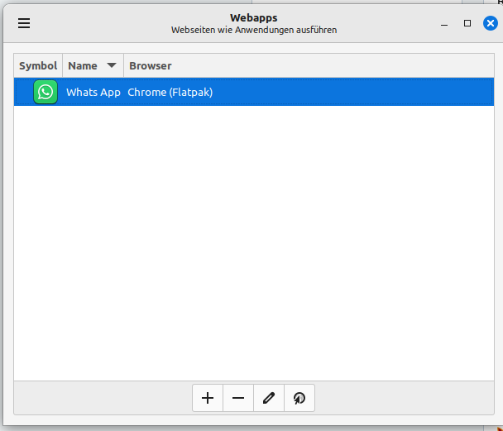Viewport: 503px width, 431px height.
Task: Sort the list by the Name column header
Action: (83, 65)
